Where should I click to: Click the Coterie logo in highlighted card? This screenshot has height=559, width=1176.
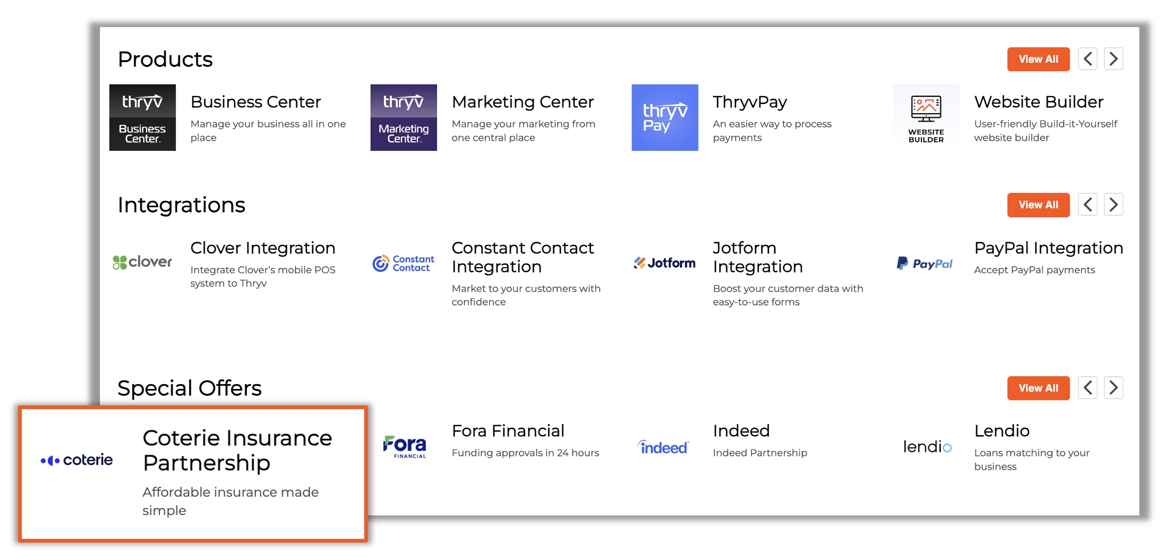pos(77,460)
